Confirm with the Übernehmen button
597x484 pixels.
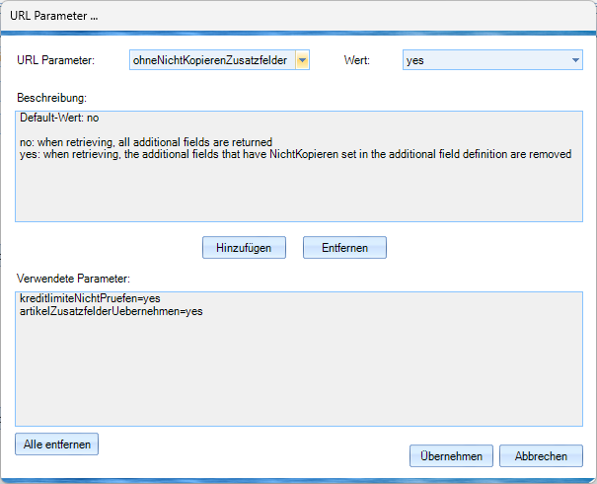[451, 455]
